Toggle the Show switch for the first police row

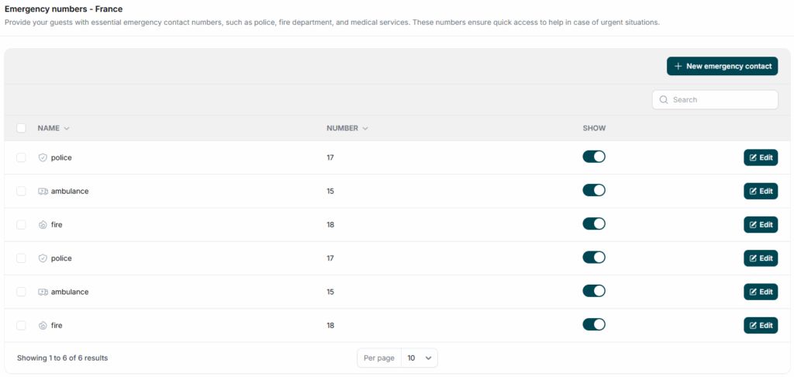pyautogui.click(x=594, y=157)
